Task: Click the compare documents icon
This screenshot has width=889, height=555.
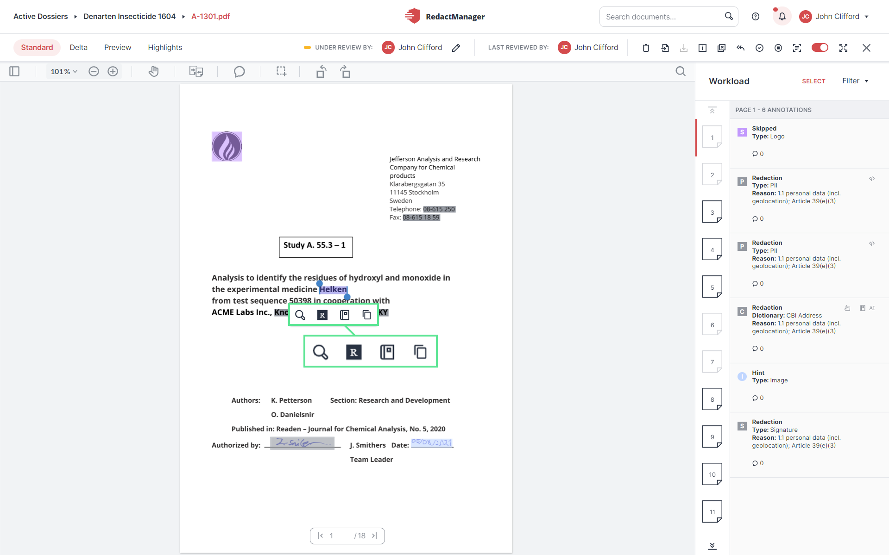Action: click(196, 71)
